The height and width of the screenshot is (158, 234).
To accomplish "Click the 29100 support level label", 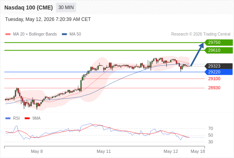I will [214, 79].
